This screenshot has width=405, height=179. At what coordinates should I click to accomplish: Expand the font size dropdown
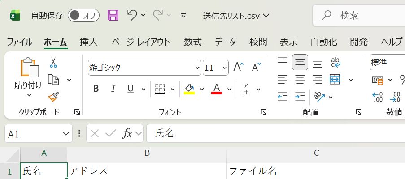[224, 68]
